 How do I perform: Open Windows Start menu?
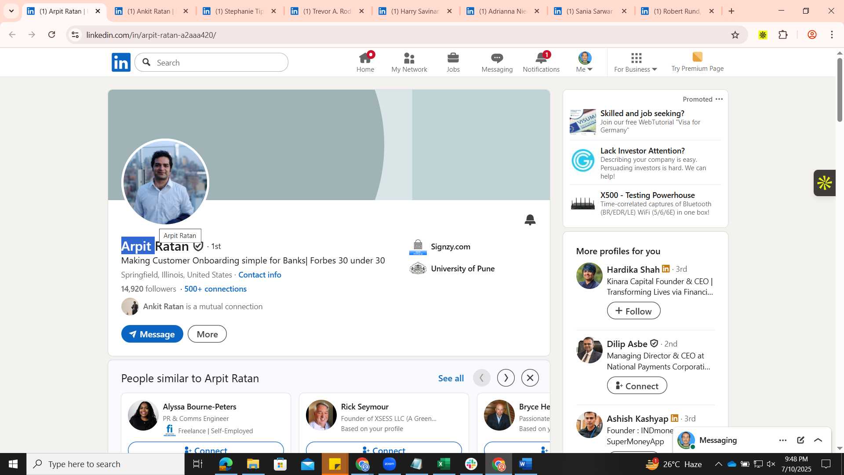(x=13, y=464)
